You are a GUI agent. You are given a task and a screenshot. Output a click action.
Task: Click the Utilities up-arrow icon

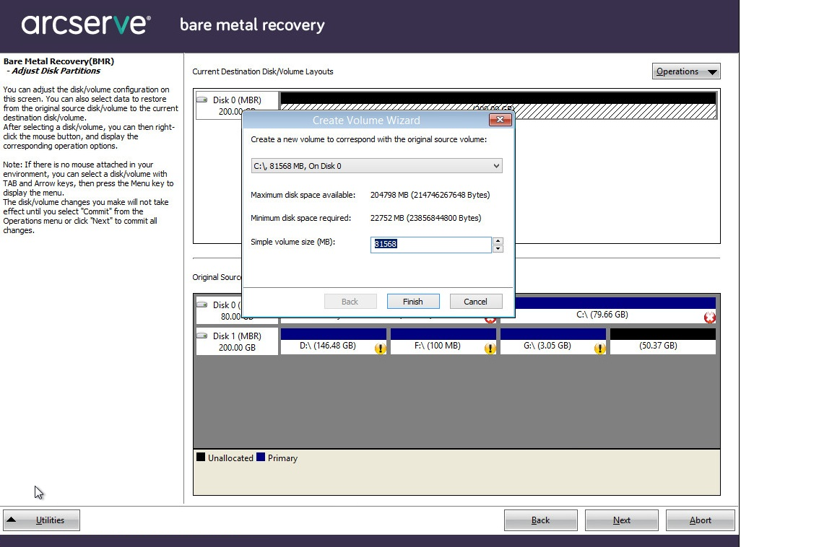(11, 520)
